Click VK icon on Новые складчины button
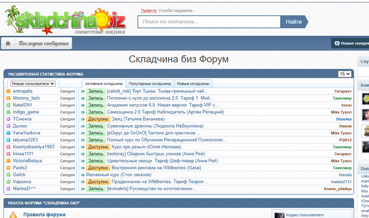Screen dimensions: 369x218 pyautogui.click(x=335, y=43)
